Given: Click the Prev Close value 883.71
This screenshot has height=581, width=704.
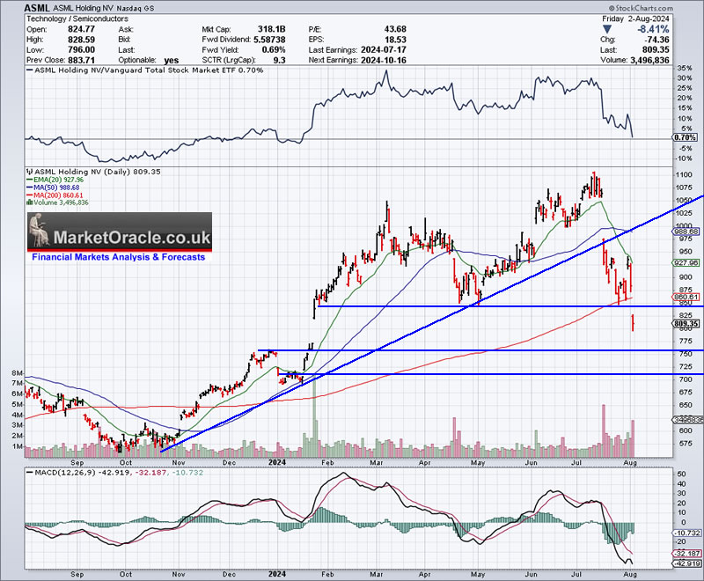Looking at the screenshot, I should pos(81,60).
